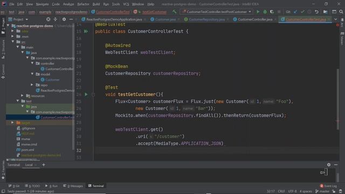Open the Run Anything window icon
This screenshot has height=194, width=345.
pyautogui.click(x=334, y=12)
